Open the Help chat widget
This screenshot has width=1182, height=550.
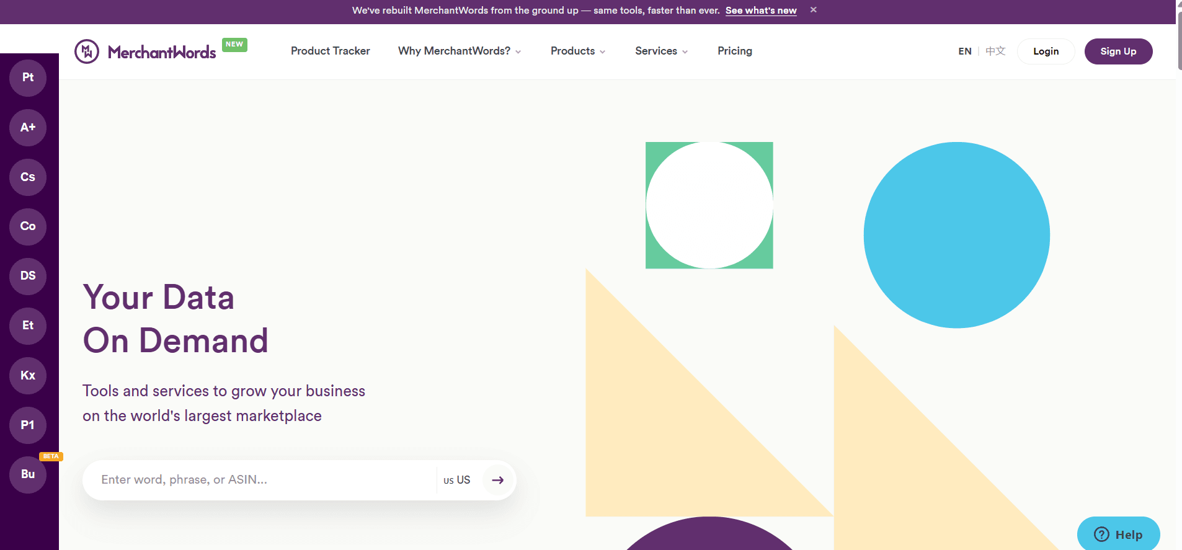click(x=1119, y=534)
